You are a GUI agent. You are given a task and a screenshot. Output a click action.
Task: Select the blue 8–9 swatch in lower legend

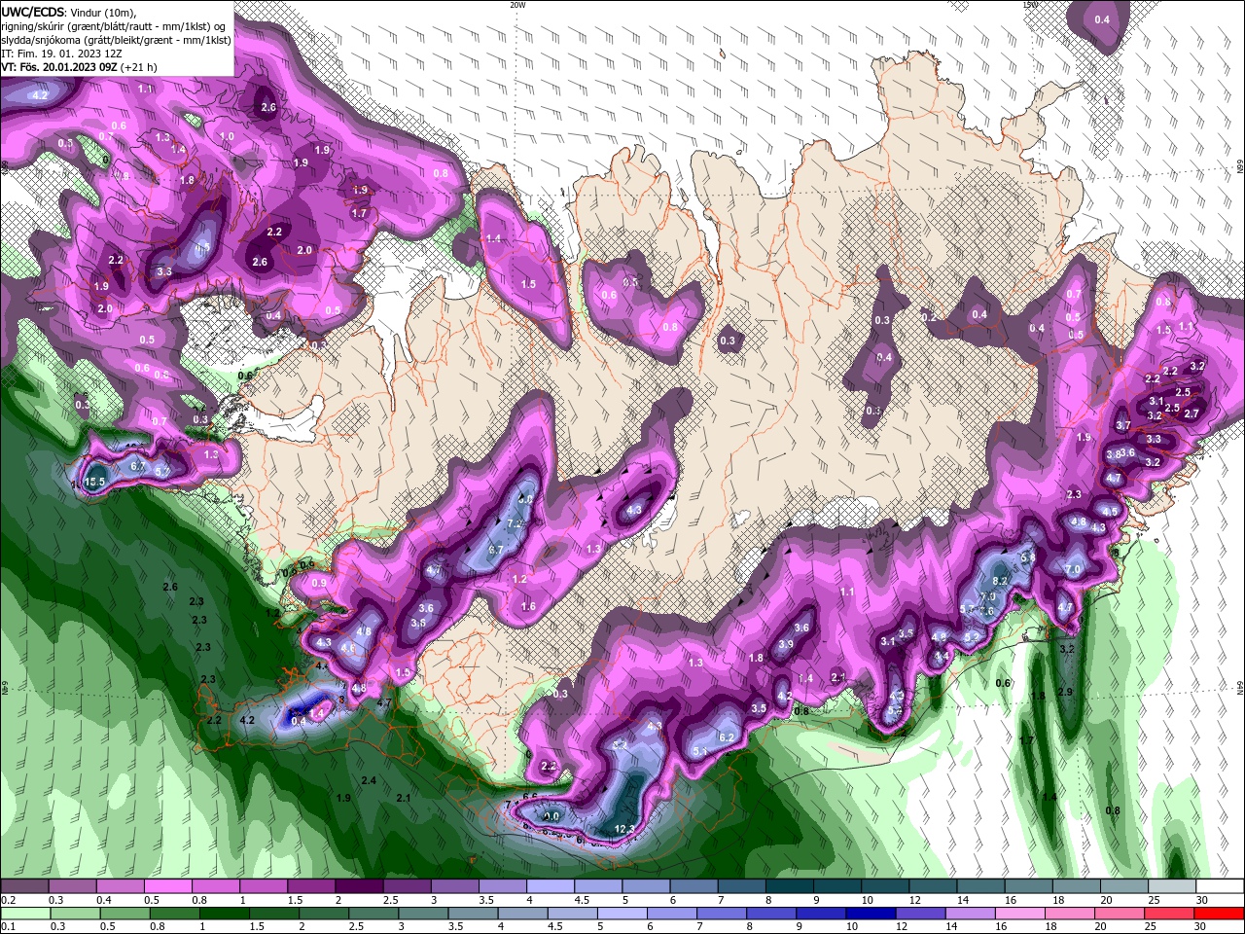pyautogui.click(x=772, y=914)
